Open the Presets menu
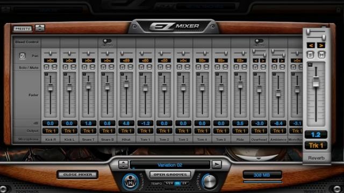This screenshot has height=193, width=344. click(x=23, y=28)
